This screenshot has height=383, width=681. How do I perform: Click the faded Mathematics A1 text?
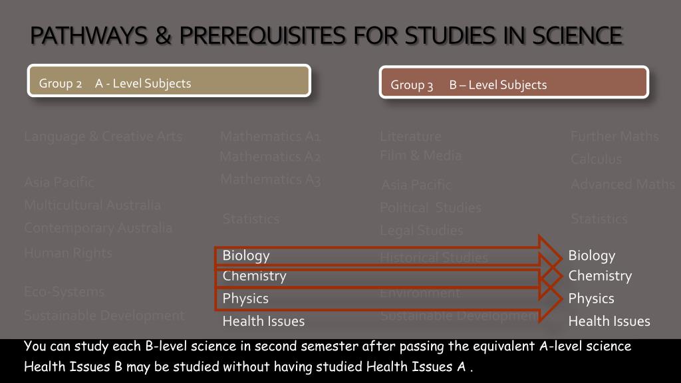270,136
